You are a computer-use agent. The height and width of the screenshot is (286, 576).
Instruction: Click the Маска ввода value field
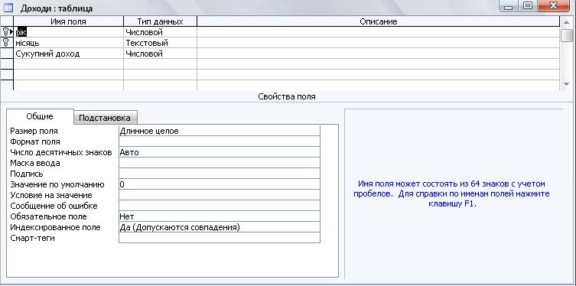click(220, 163)
